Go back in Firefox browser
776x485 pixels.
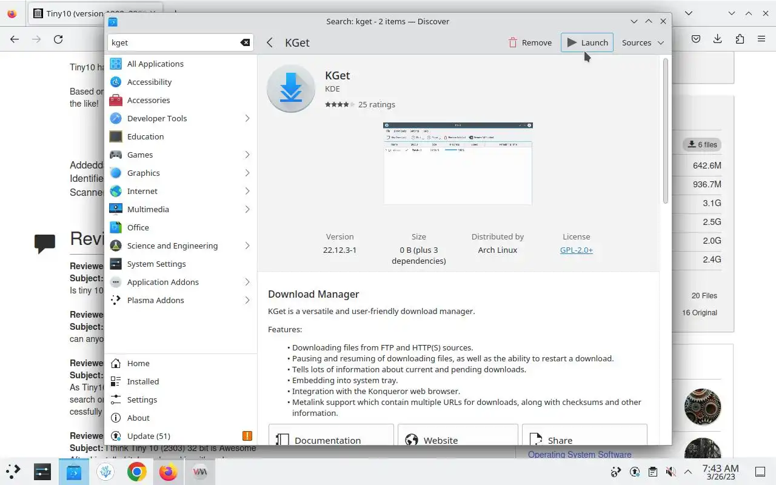pos(15,39)
